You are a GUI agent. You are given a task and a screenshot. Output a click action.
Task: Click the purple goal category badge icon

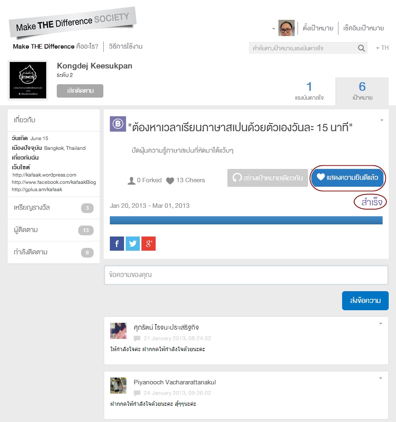point(118,124)
